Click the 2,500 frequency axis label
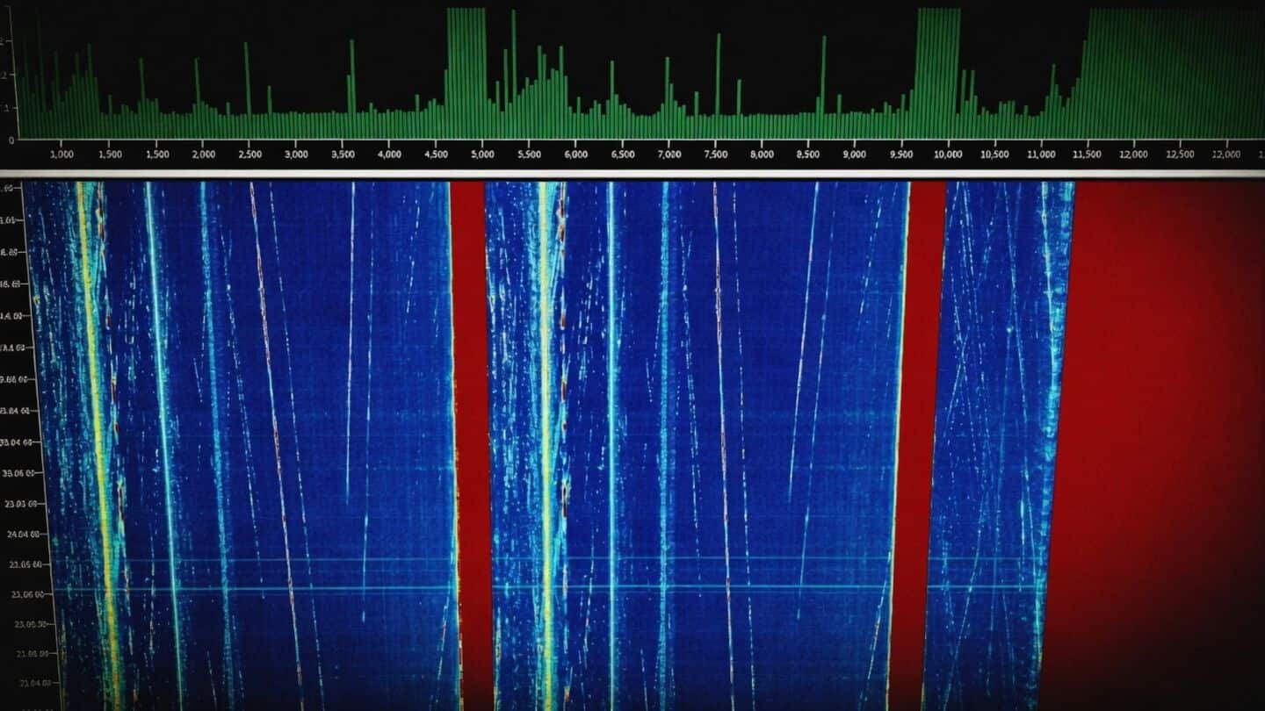Viewport: 1265px width, 711px height. (x=249, y=154)
